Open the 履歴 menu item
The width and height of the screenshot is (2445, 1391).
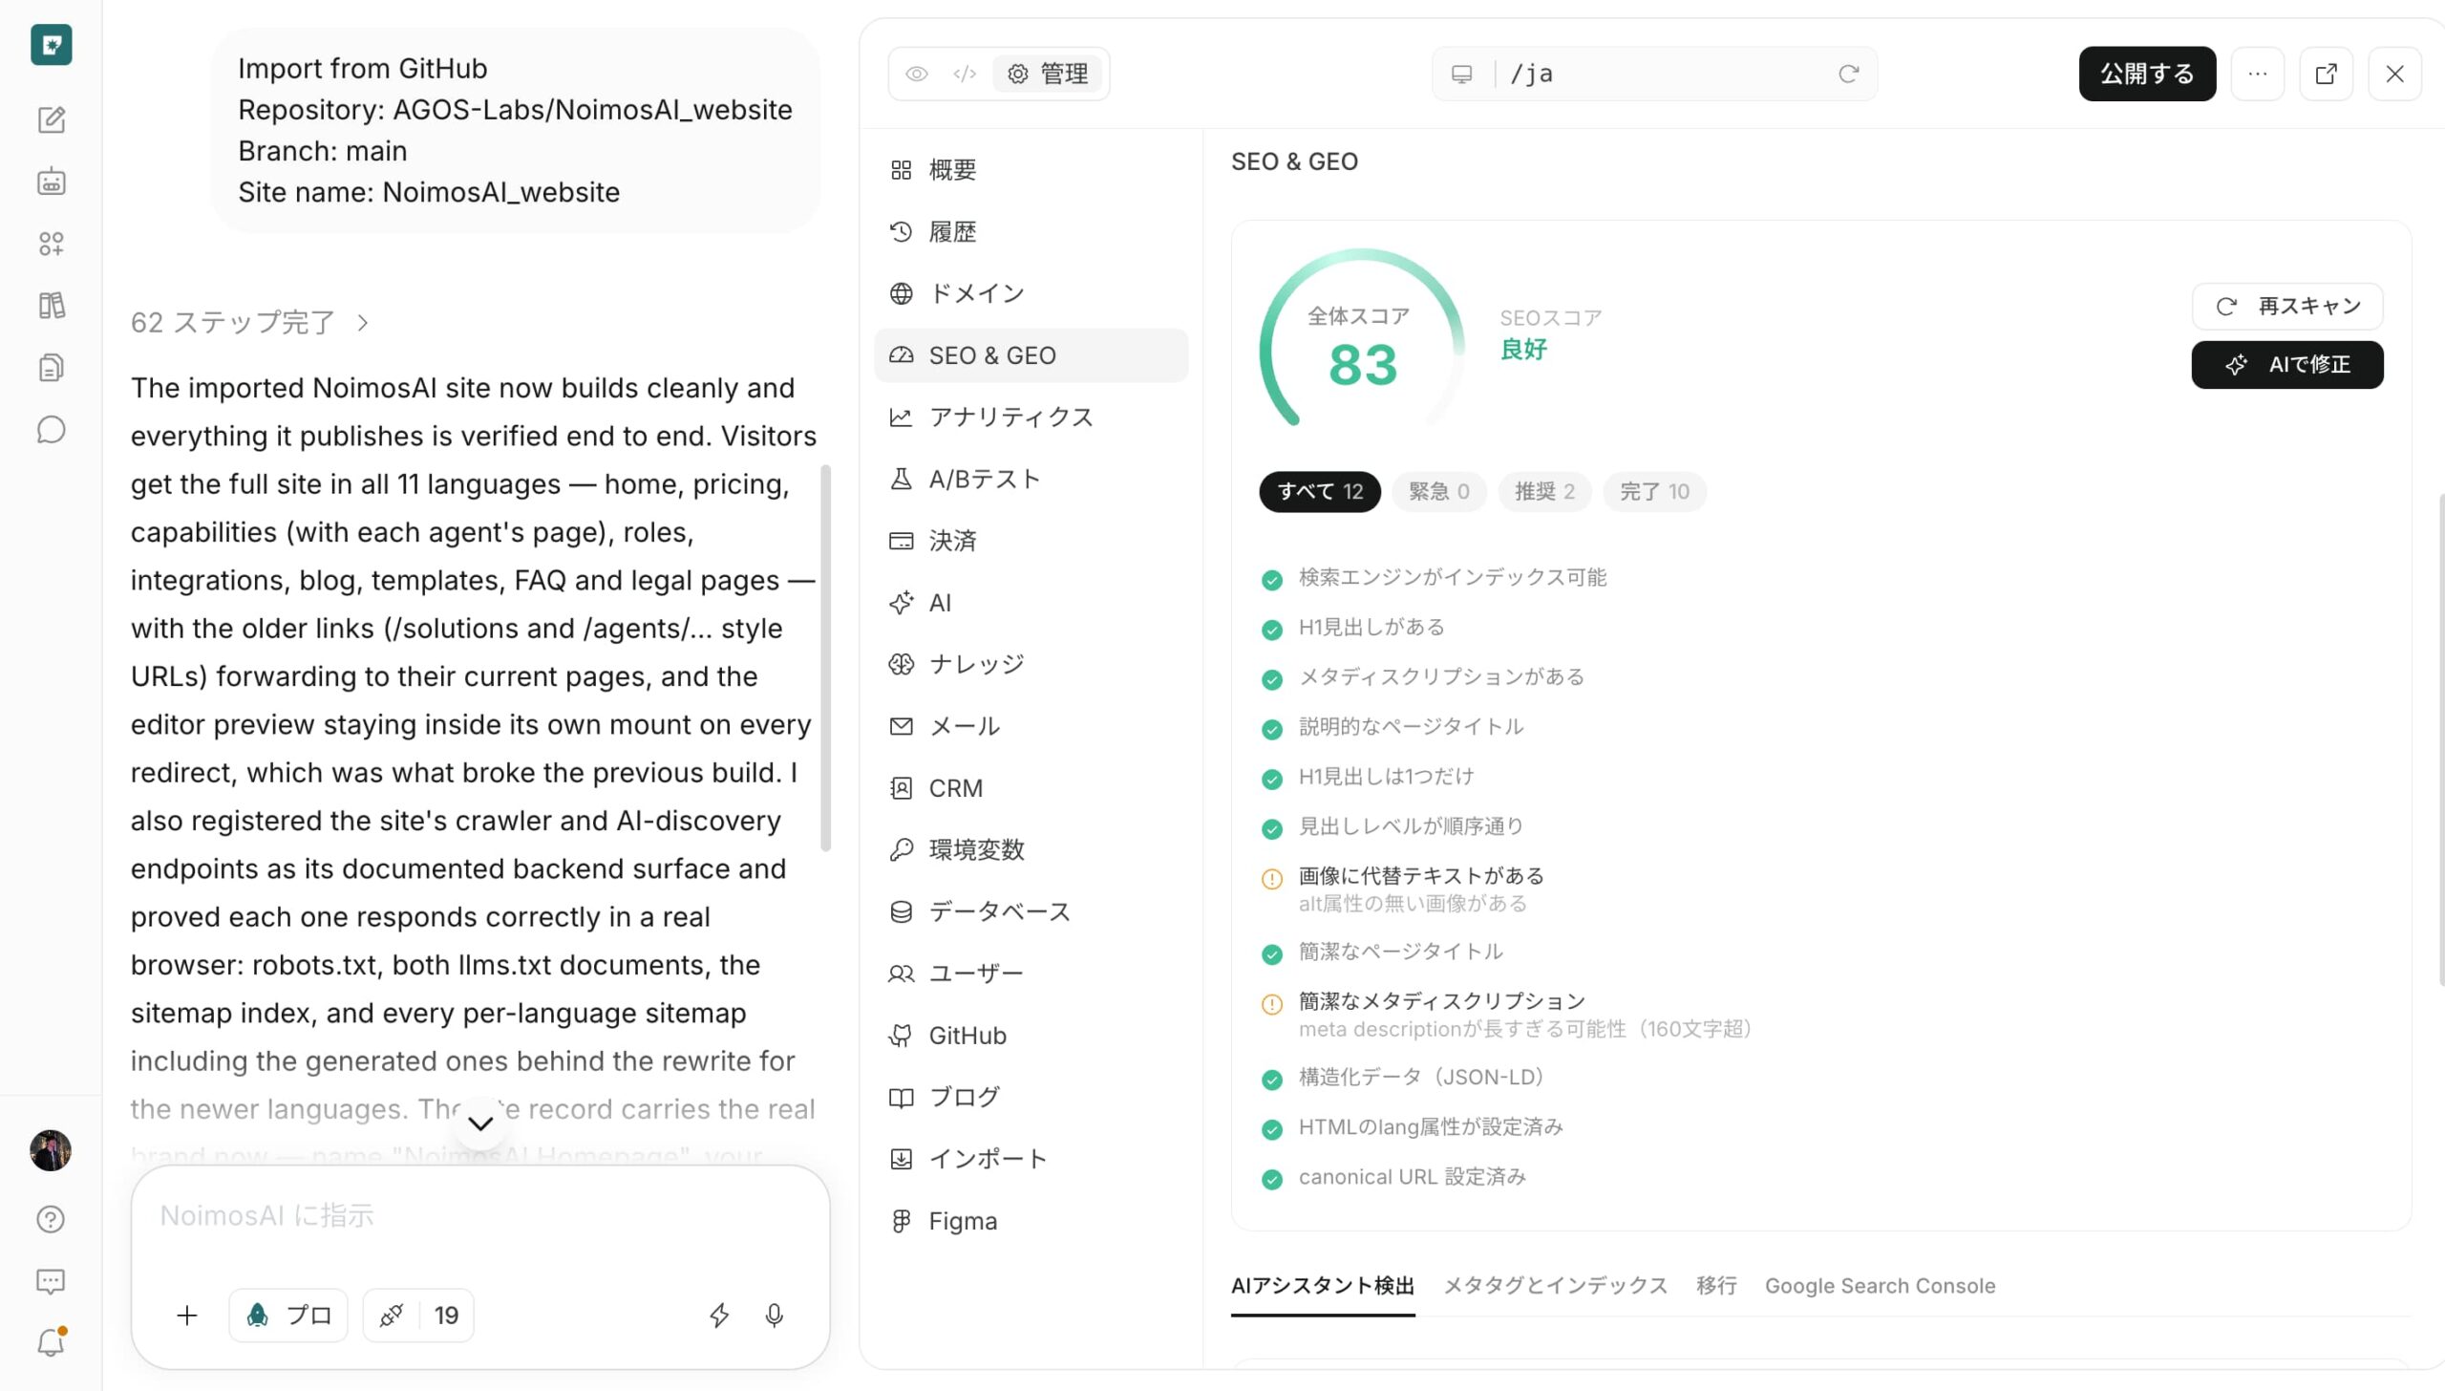click(1031, 232)
